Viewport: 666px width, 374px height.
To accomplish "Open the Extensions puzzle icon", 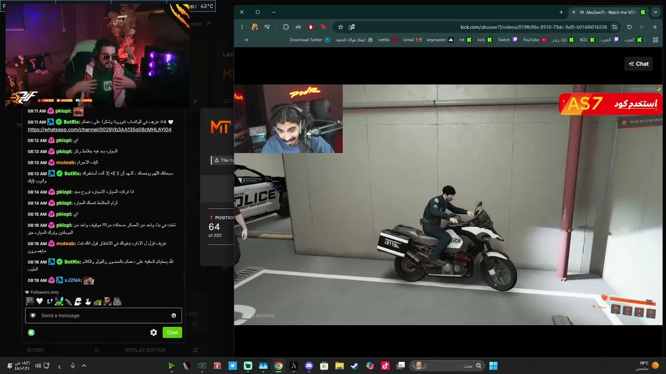I will pos(286,27).
